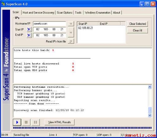Click the 'Performing hostname resolution...' log line

point(41,87)
